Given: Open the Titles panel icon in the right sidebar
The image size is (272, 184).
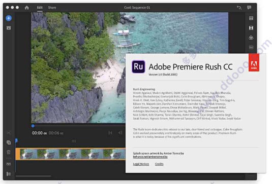Looking at the screenshot, I should pos(251,18).
